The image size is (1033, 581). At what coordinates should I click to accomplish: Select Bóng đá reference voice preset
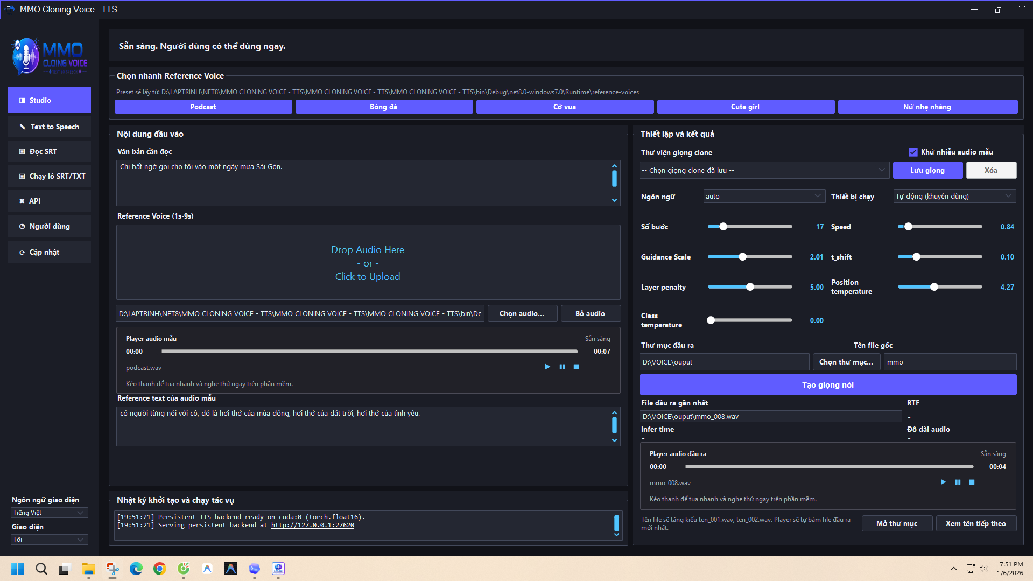384,107
